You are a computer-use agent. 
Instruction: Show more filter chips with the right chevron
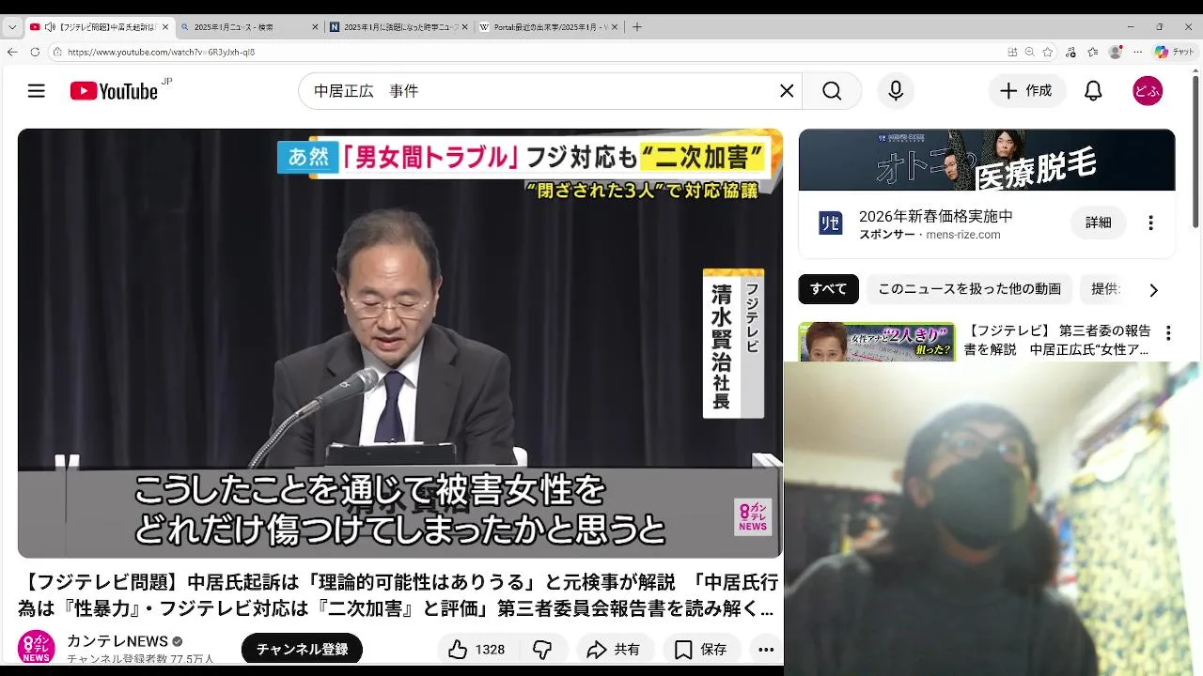click(1153, 290)
